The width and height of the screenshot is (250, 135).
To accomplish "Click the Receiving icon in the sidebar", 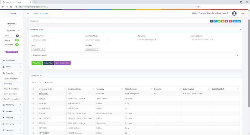I will click(x=3, y=124).
